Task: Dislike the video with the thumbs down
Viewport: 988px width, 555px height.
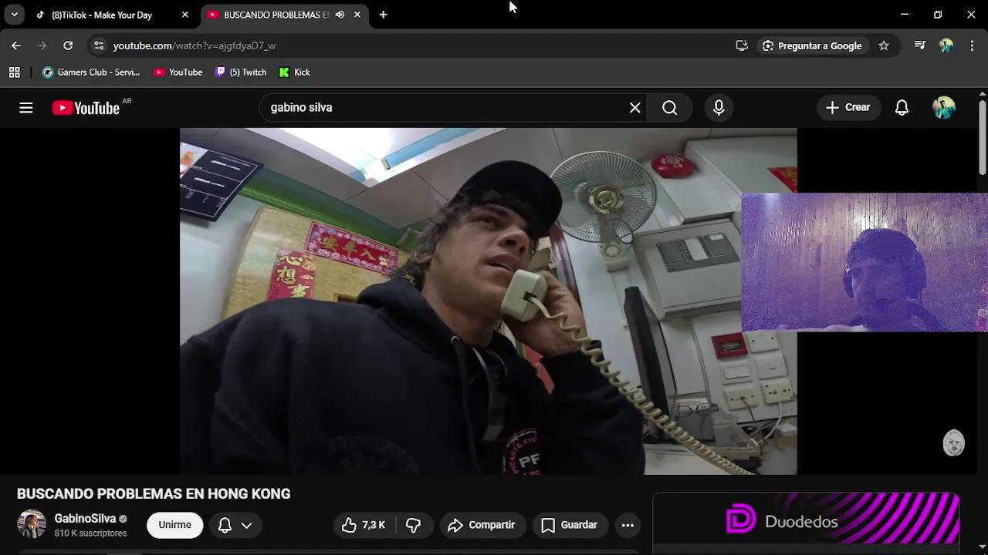Action: 414,525
